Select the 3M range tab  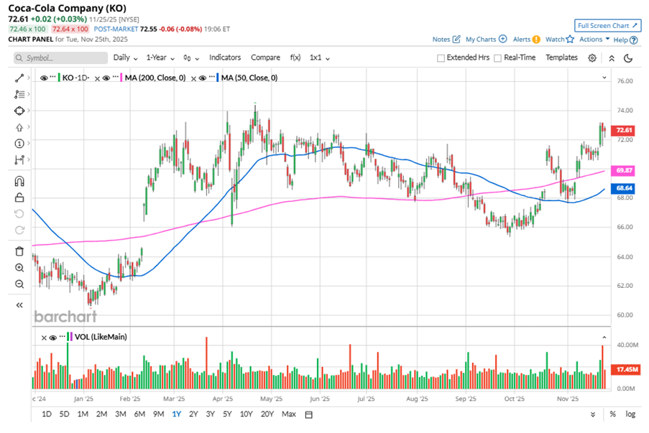tap(121, 414)
